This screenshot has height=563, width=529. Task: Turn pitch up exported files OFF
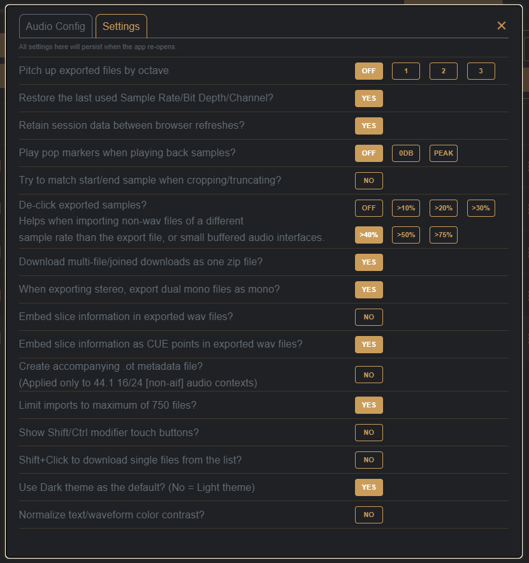pos(368,71)
